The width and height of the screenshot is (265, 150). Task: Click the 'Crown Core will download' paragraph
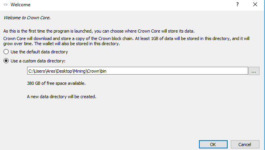[127, 41]
